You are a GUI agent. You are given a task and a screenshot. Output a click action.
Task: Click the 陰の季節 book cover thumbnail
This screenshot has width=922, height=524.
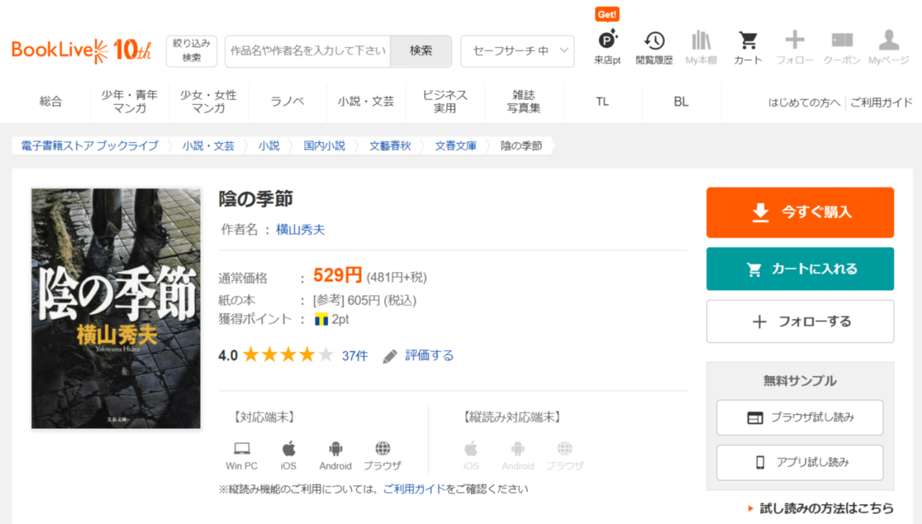[x=116, y=309]
